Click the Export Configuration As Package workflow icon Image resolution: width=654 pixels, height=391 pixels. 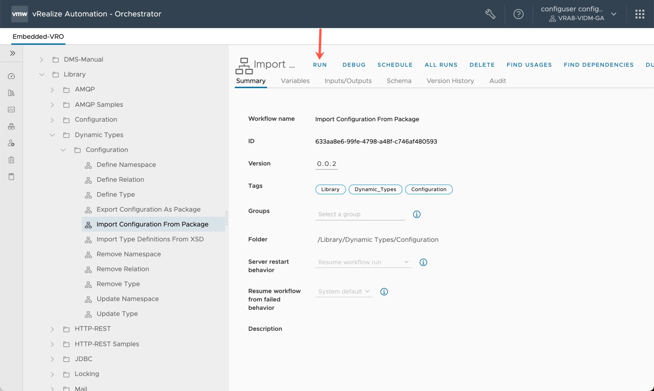click(88, 210)
